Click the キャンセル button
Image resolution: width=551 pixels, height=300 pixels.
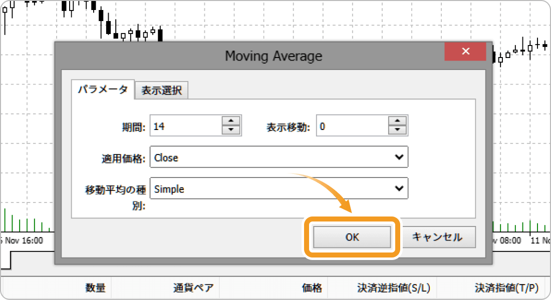(437, 237)
